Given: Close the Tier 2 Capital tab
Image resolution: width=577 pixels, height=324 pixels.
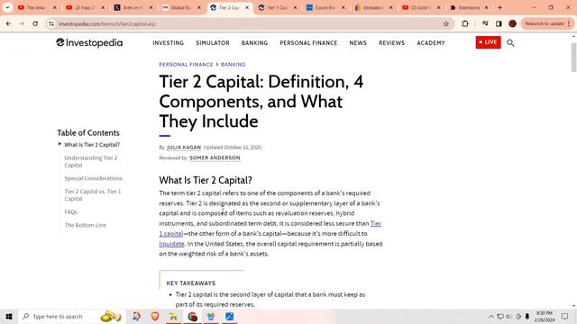Looking at the screenshot, I should [247, 8].
